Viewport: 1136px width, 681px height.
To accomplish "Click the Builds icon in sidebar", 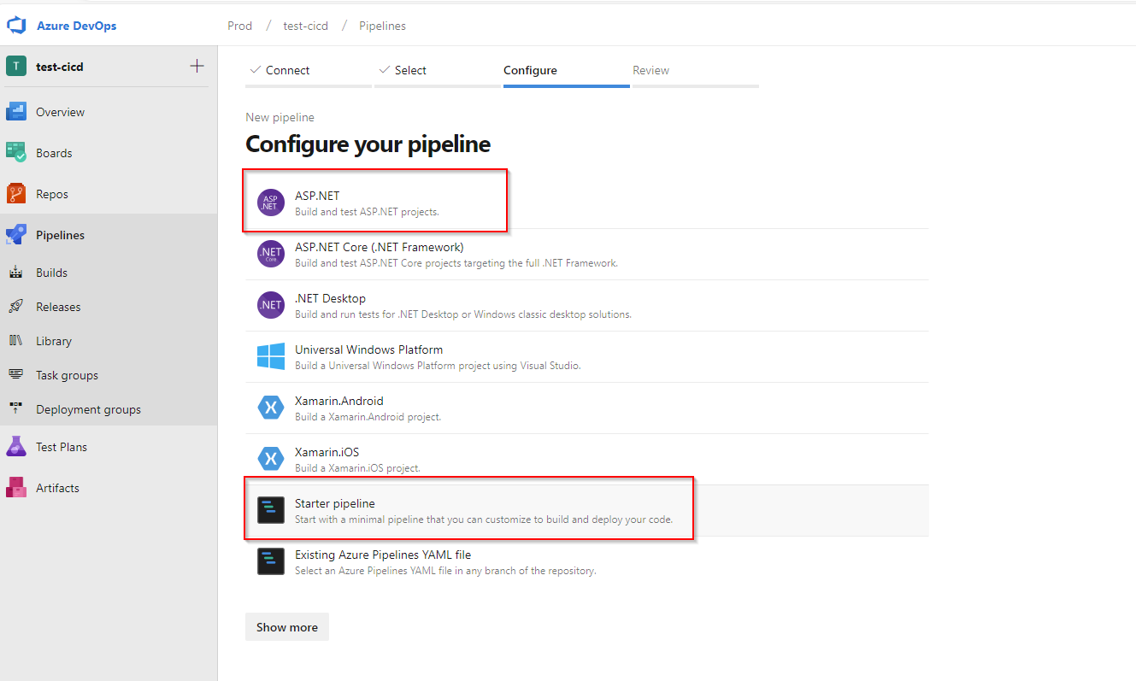I will click(16, 273).
